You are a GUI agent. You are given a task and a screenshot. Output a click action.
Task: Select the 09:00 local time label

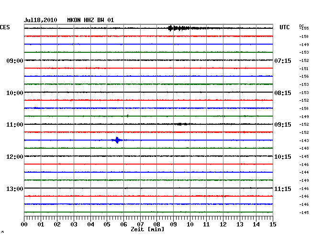click(15, 60)
